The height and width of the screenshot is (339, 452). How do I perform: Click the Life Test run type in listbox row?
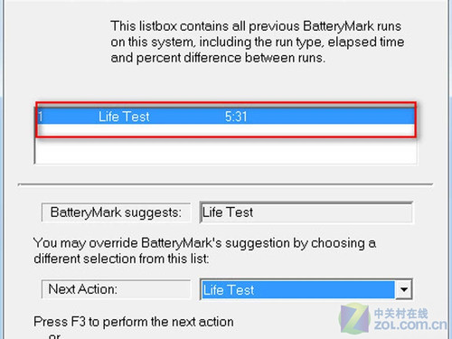pyautogui.click(x=124, y=117)
